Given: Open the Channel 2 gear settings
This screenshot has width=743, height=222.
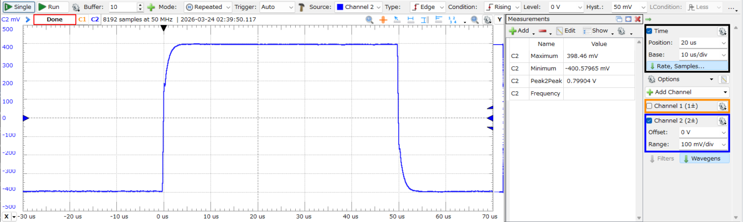Looking at the screenshot, I should [722, 120].
